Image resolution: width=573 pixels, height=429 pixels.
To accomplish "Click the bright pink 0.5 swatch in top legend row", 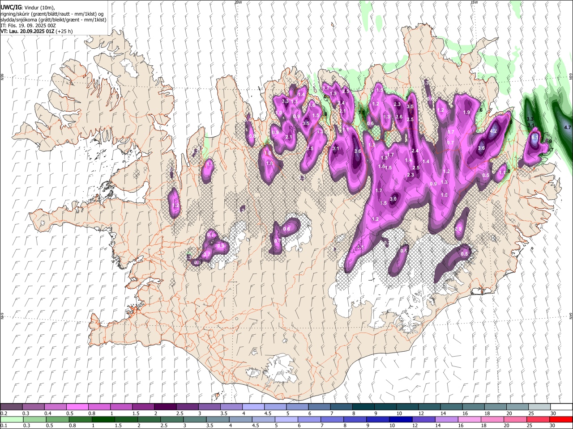I will point(77,407).
